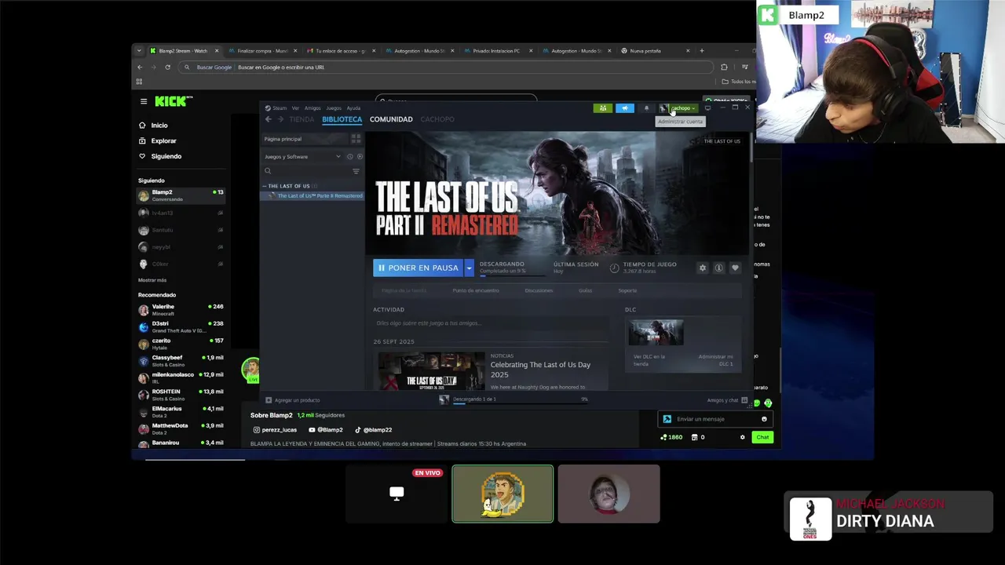Open advanced library filters icon
Screen dimensions: 1005x565
(x=356, y=171)
